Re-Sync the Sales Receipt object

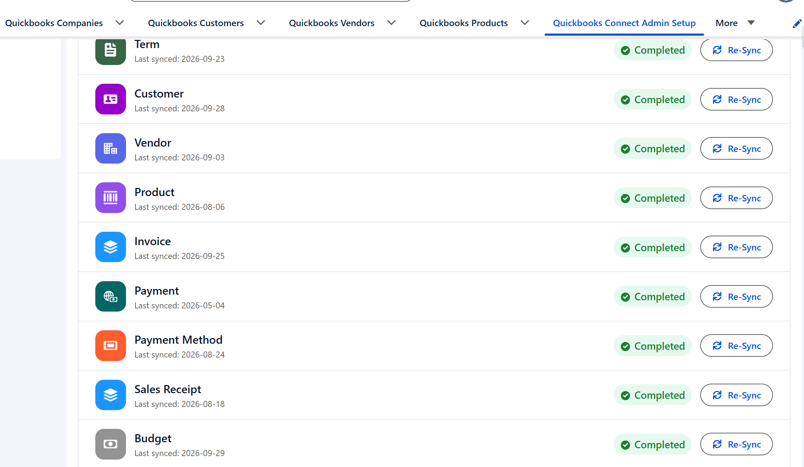(x=736, y=395)
